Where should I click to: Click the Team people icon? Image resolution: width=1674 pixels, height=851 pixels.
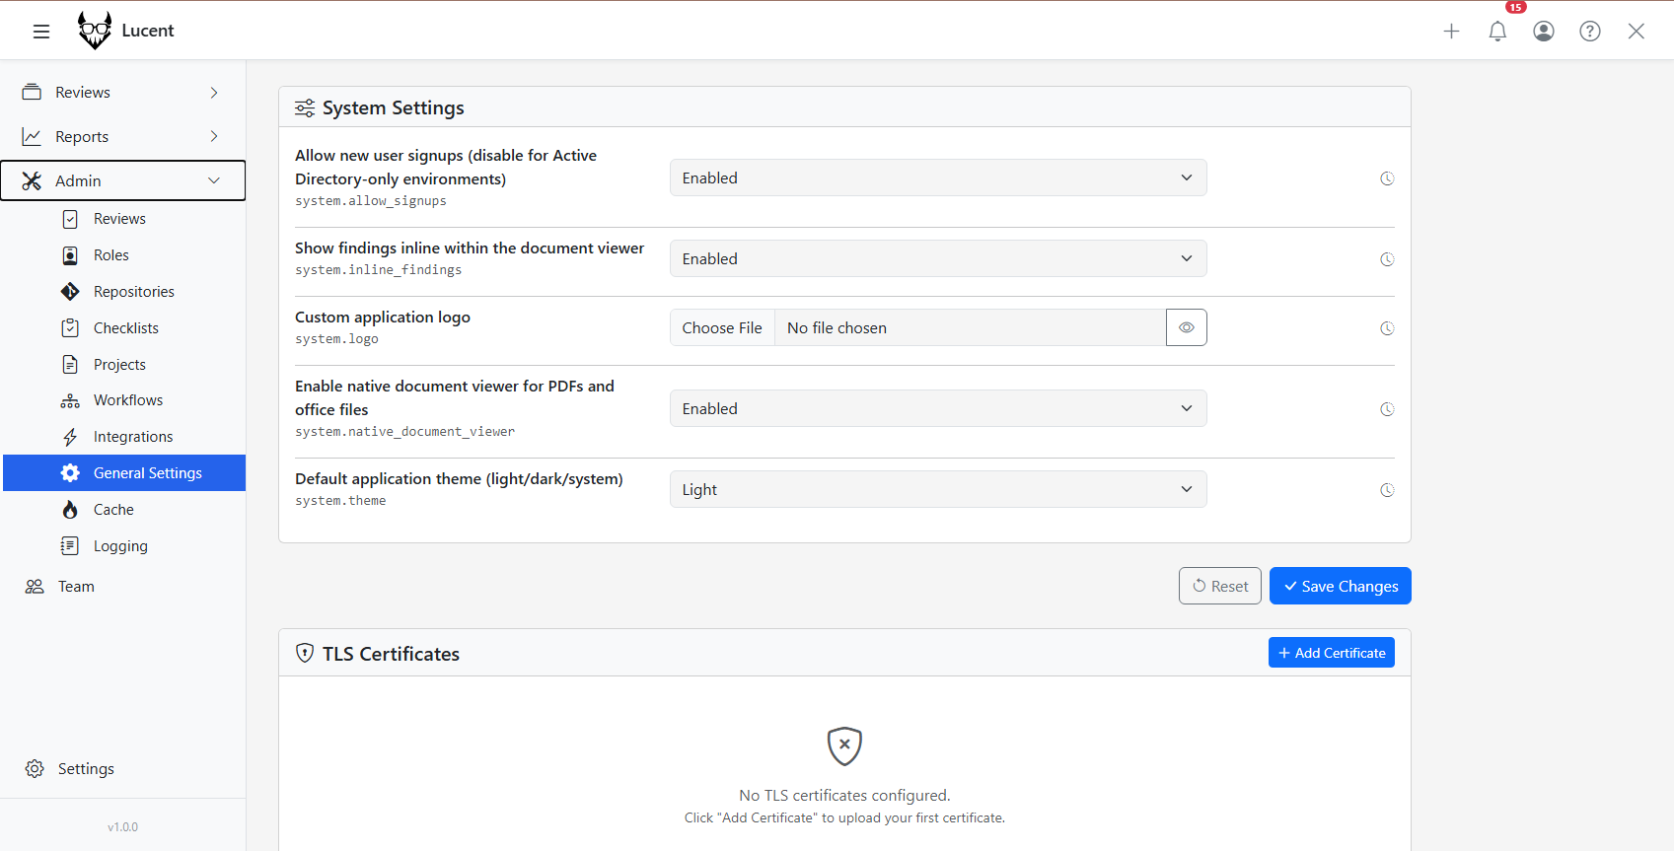click(35, 587)
